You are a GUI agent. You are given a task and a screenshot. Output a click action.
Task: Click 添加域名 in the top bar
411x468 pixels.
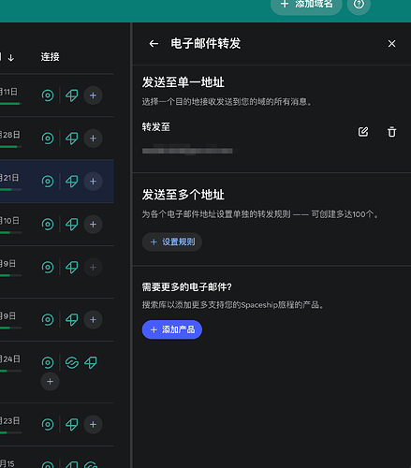coord(306,5)
